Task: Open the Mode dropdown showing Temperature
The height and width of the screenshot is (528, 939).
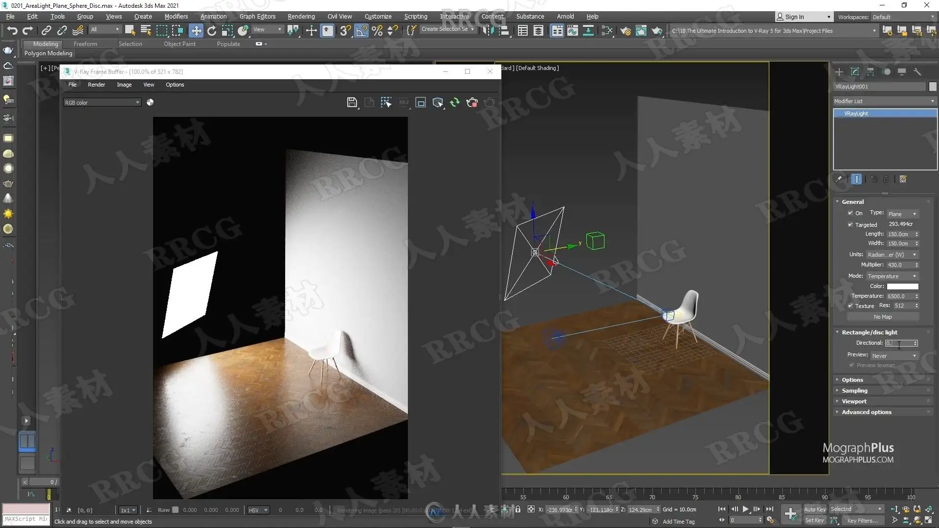Action: pyautogui.click(x=892, y=276)
